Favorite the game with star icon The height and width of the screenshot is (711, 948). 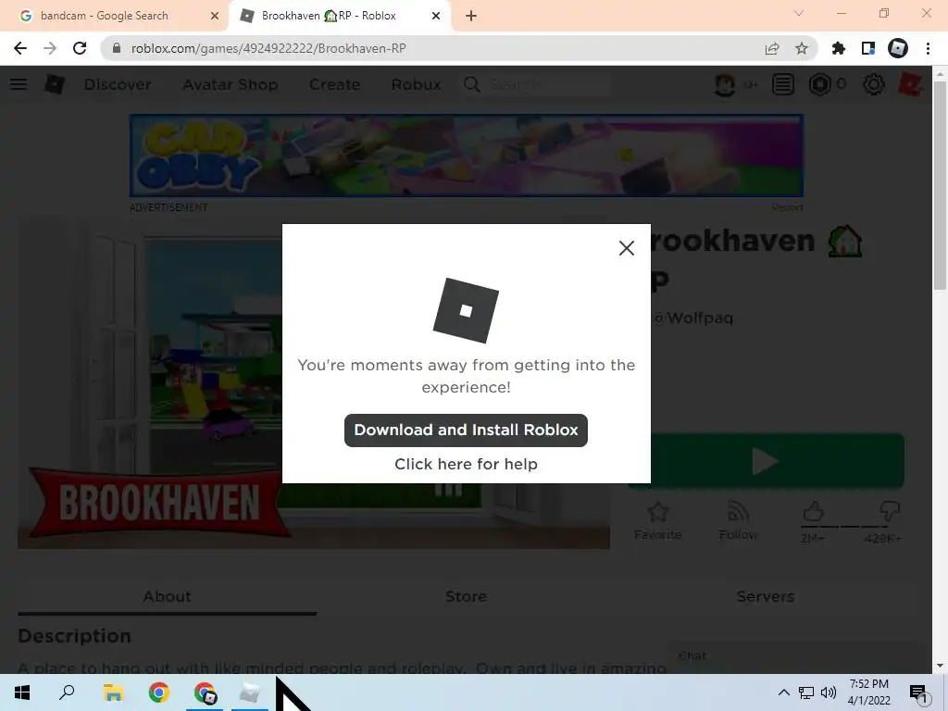click(658, 520)
